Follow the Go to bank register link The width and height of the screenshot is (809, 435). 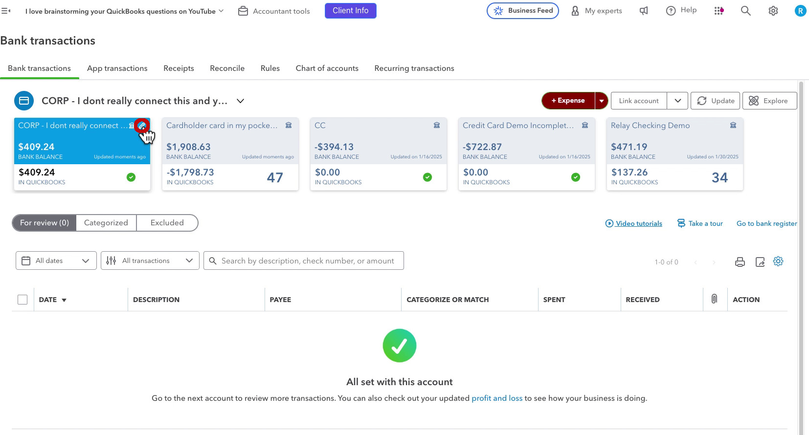766,223
